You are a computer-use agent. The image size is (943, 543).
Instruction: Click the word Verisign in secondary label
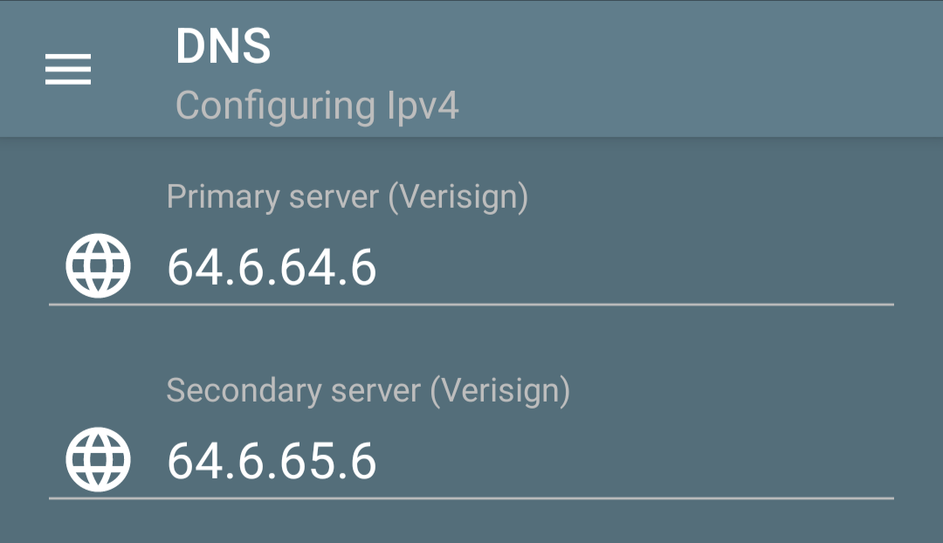tap(500, 391)
